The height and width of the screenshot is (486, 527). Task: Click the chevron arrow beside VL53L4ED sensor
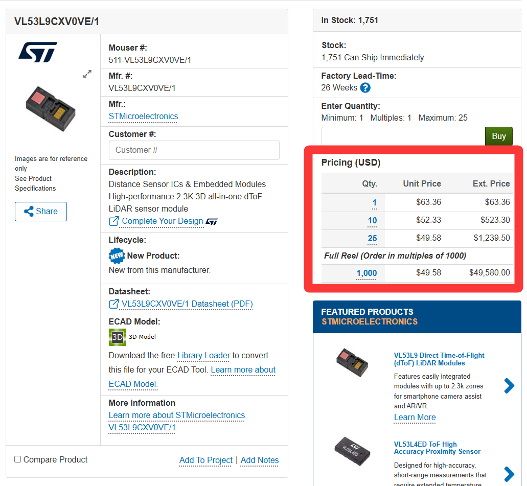(x=509, y=474)
